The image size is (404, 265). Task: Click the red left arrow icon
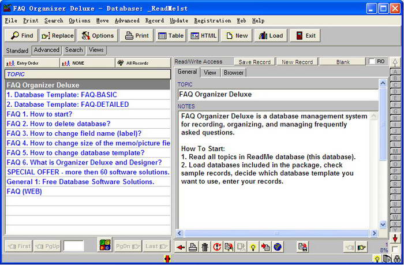[181, 248]
